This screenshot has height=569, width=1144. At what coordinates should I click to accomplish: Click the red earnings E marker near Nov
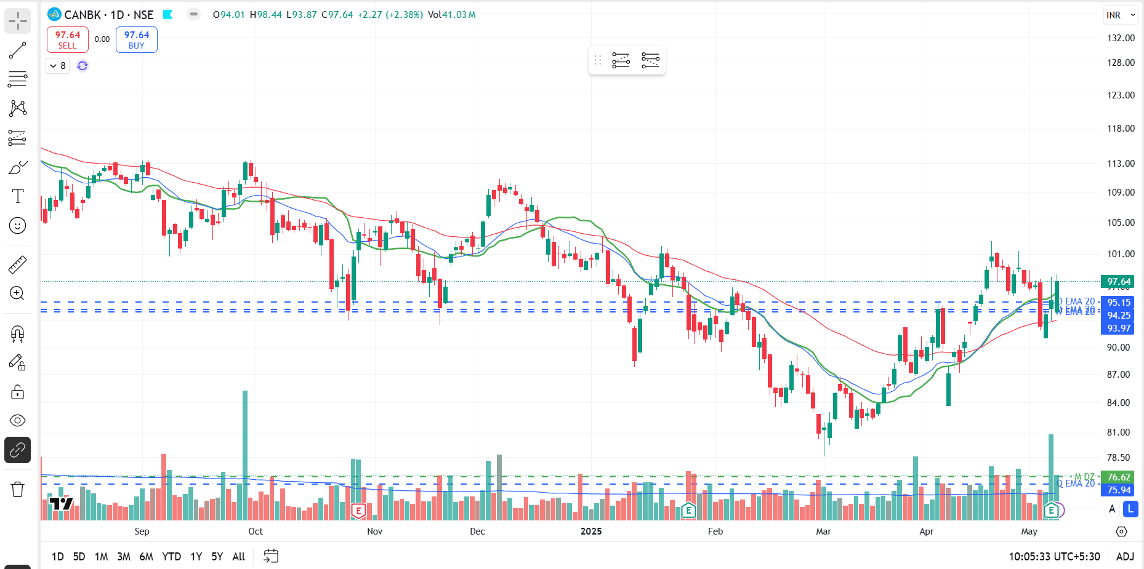pos(358,510)
